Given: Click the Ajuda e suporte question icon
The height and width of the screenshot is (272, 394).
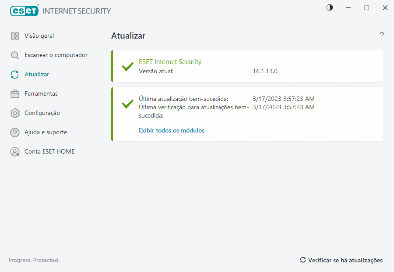Looking at the screenshot, I should pos(15,132).
